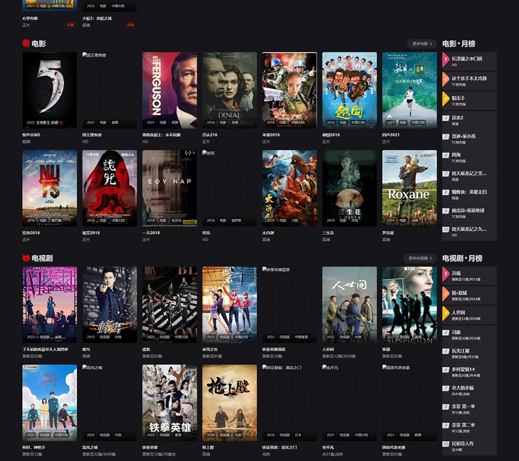Click the title 也平凡

point(328,447)
